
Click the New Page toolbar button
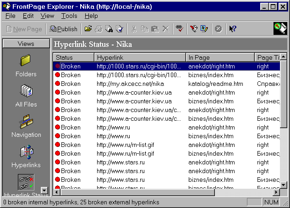click(x=24, y=29)
